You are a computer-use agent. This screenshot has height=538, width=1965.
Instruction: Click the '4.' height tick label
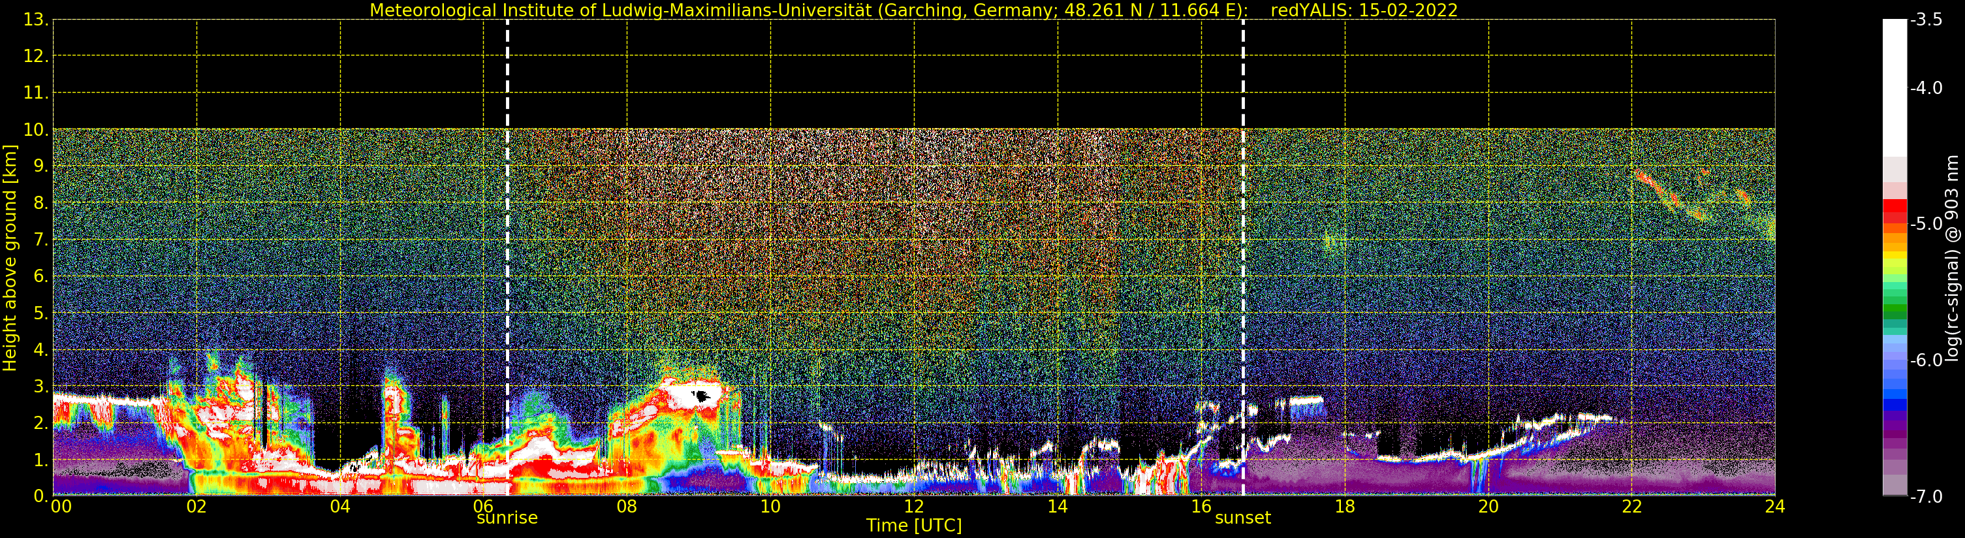(x=41, y=349)
